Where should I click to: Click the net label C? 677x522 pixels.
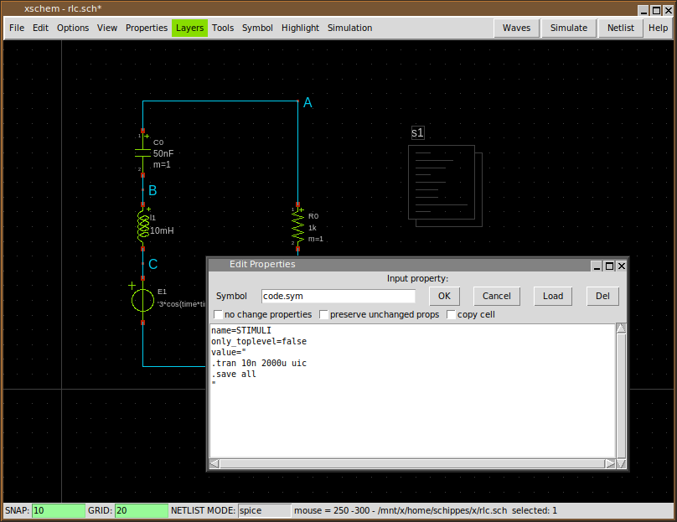point(152,265)
